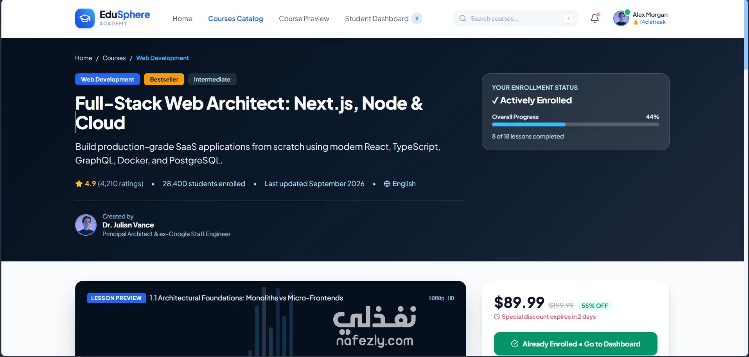Click the Bestseller badge
The height and width of the screenshot is (357, 749).
click(164, 79)
